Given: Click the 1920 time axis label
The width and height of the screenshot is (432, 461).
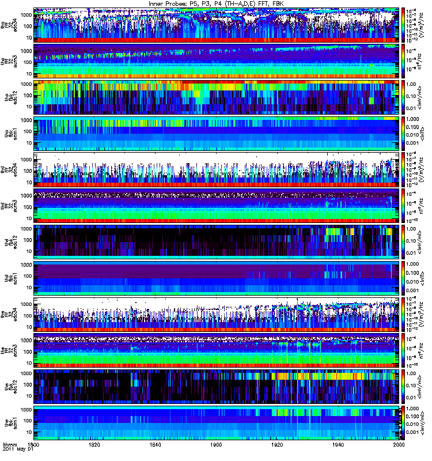Looking at the screenshot, I should [x=277, y=444].
